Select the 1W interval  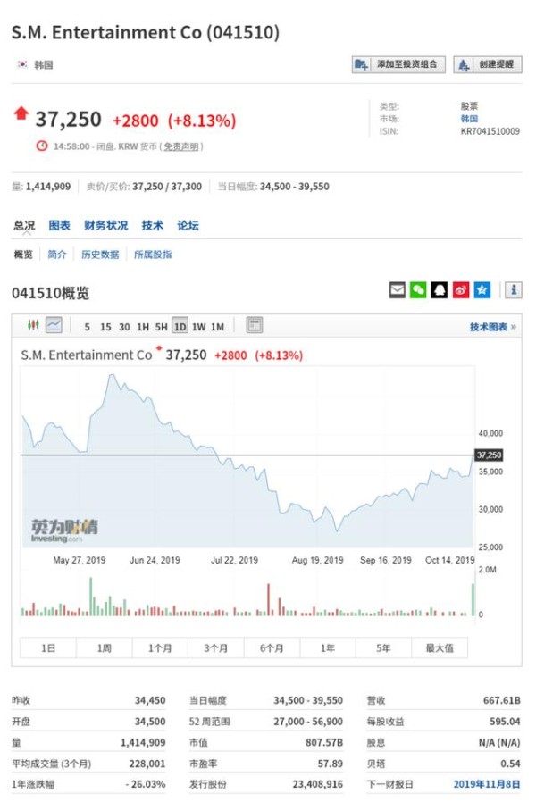[x=199, y=327]
